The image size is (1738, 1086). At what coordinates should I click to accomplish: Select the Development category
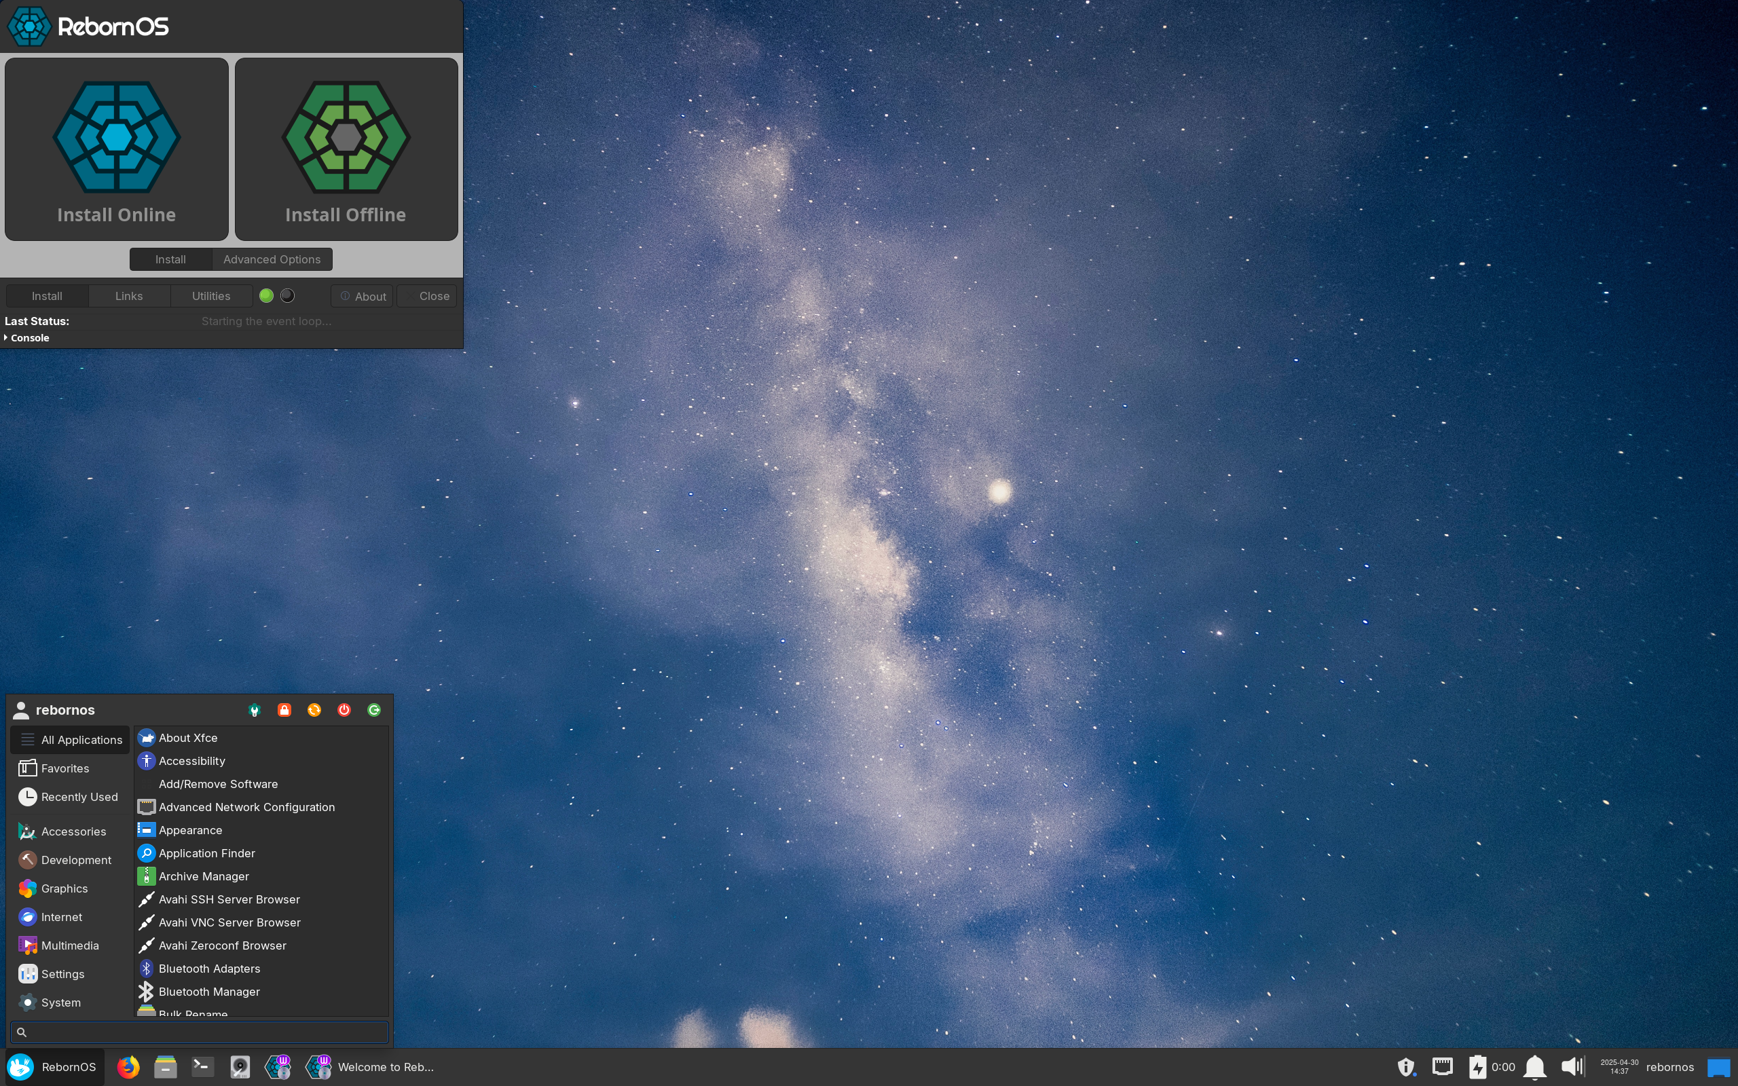pos(70,860)
